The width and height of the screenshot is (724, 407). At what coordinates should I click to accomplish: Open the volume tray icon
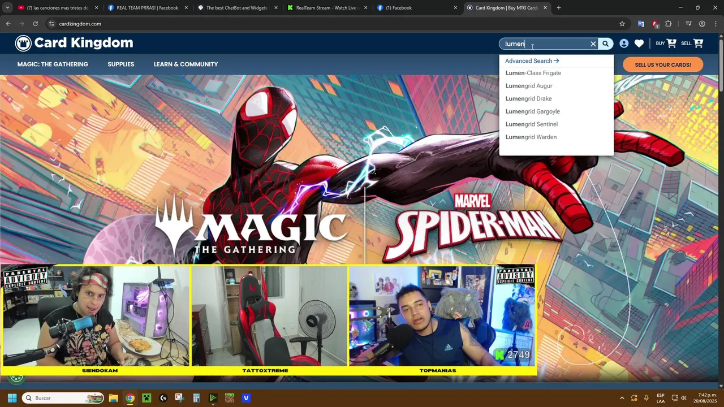click(x=684, y=398)
